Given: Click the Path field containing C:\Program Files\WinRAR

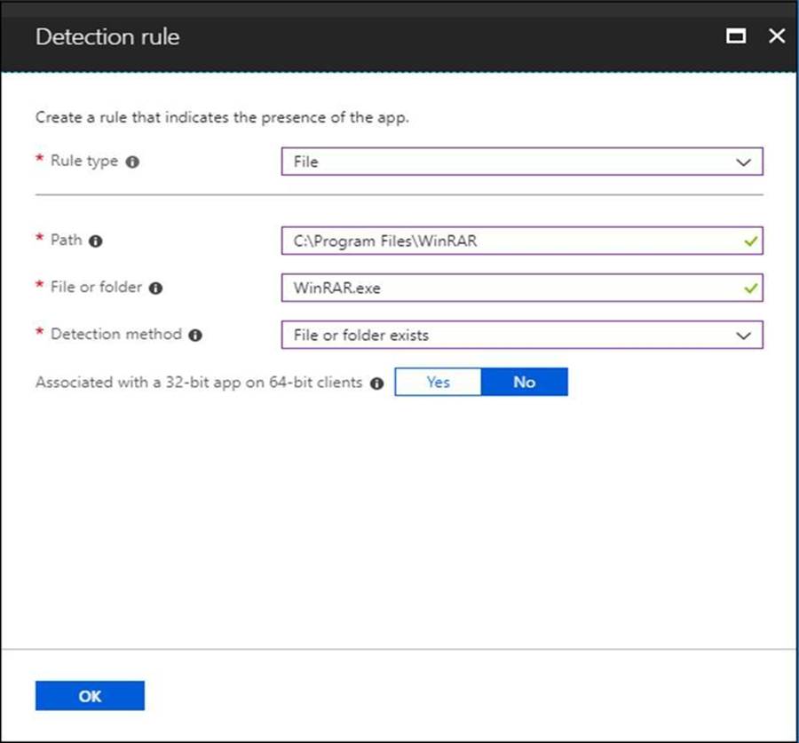Looking at the screenshot, I should [x=522, y=241].
